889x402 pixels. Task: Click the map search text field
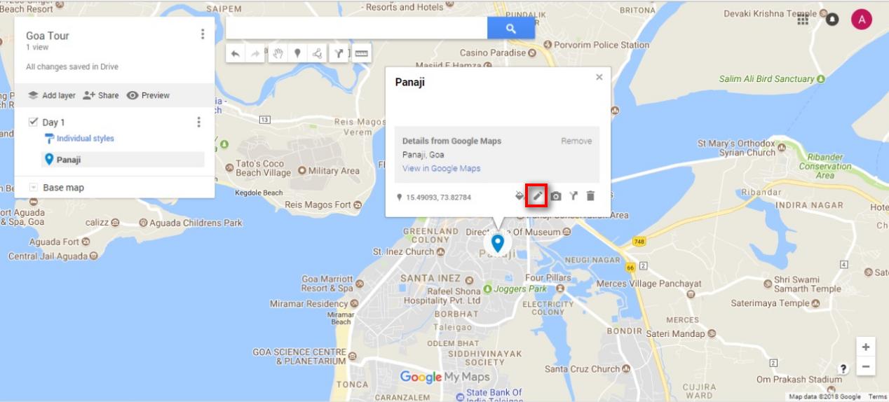pos(357,29)
